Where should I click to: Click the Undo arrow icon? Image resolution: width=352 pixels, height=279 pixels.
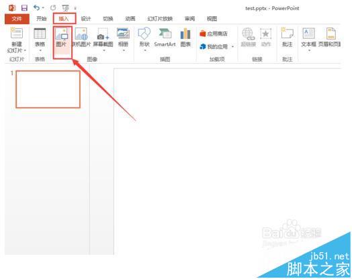(36, 8)
